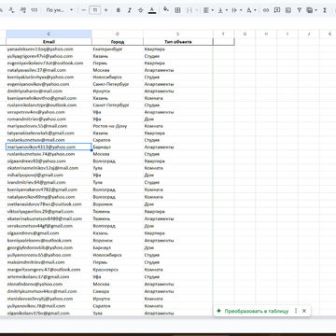Increase font size with the plus button
This screenshot has height=336, width=336.
click(105, 10)
